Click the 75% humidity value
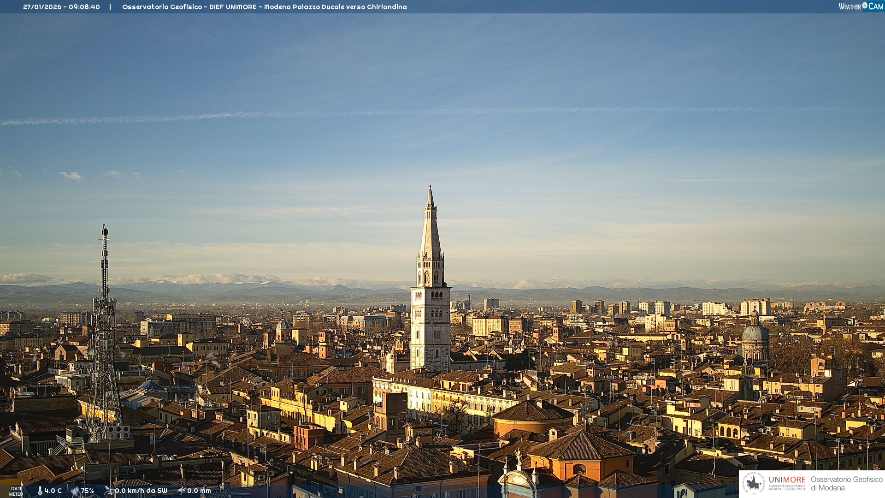 pyautogui.click(x=88, y=491)
